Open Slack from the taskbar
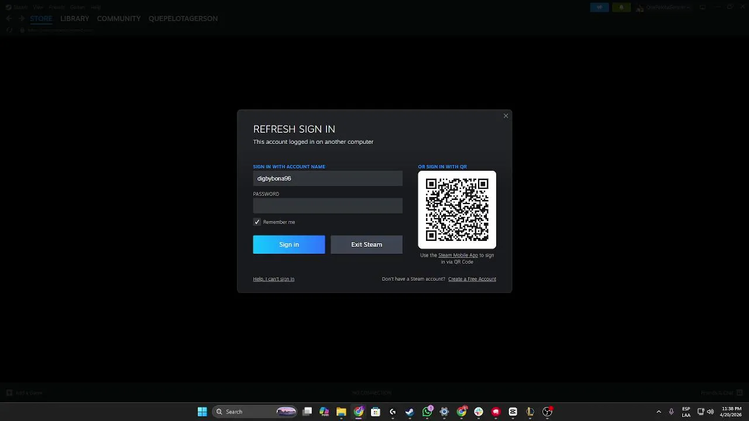This screenshot has height=421, width=749. coord(479,412)
